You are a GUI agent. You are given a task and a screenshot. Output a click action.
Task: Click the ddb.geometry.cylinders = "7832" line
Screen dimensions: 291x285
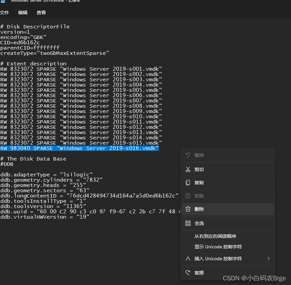(52, 180)
